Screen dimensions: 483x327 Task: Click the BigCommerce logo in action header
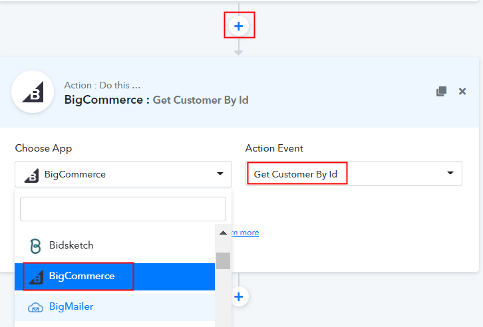(33, 92)
